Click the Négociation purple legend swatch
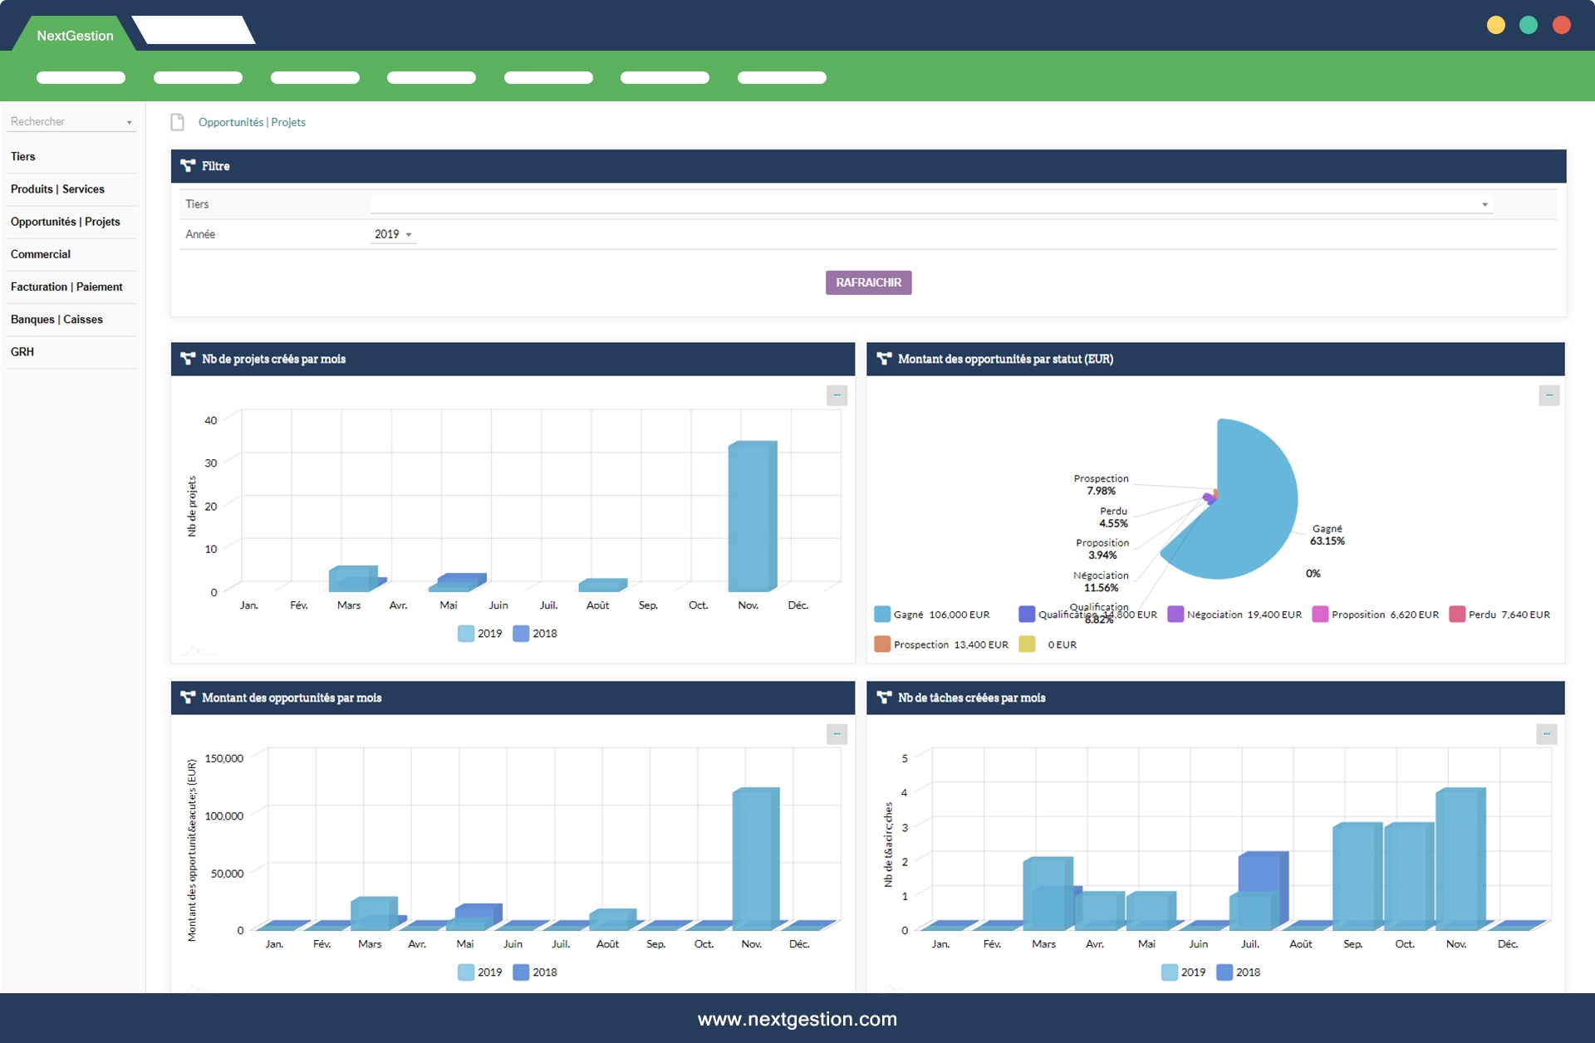 pyautogui.click(x=1175, y=615)
